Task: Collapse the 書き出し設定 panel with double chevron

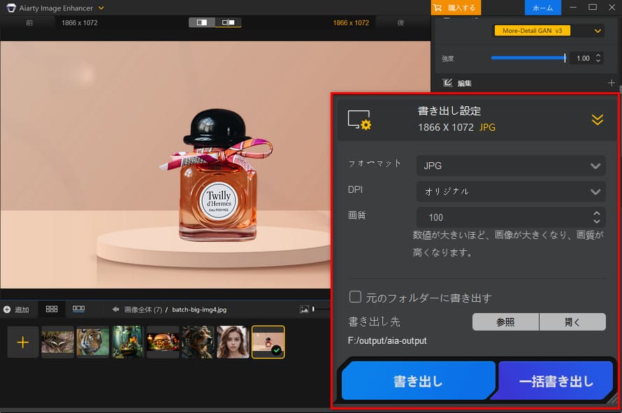Action: coord(597,119)
